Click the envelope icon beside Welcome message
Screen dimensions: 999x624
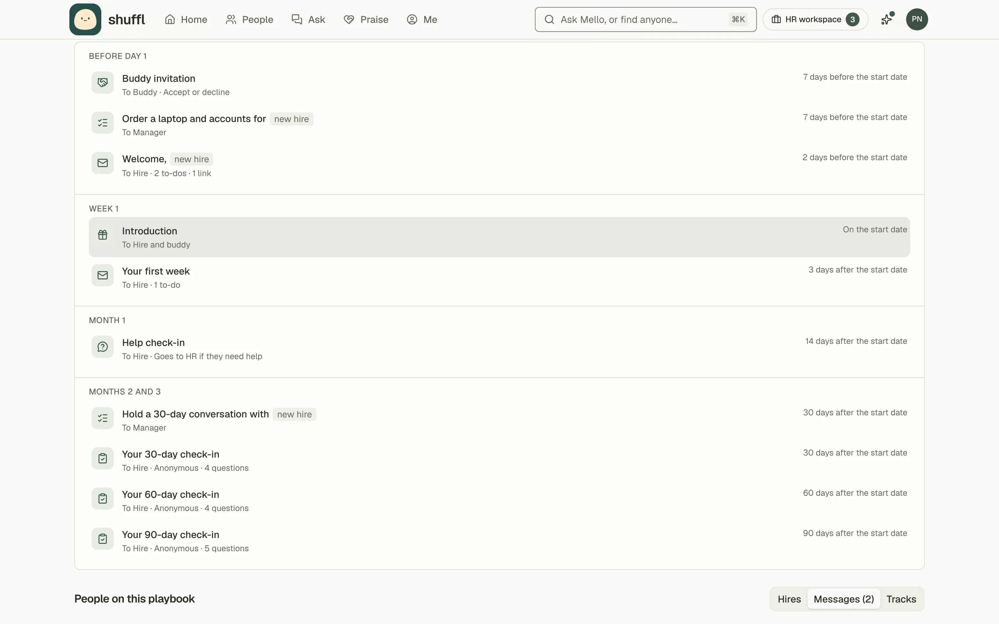click(x=103, y=163)
